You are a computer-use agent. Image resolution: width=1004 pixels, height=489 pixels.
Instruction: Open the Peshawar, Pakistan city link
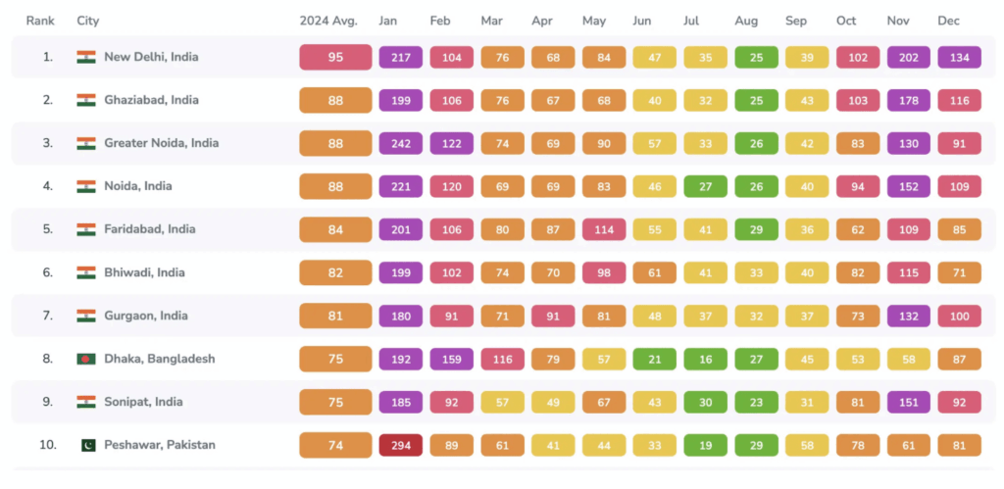(159, 445)
